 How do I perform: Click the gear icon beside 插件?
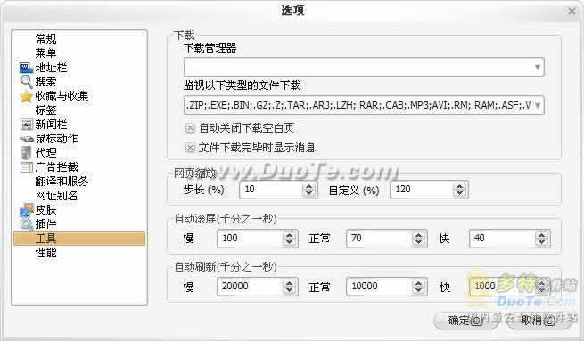(27, 224)
